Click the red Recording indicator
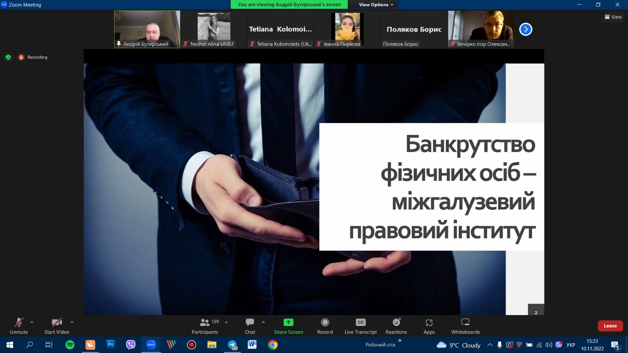Screen dimensions: 628x353 [x=33, y=57]
